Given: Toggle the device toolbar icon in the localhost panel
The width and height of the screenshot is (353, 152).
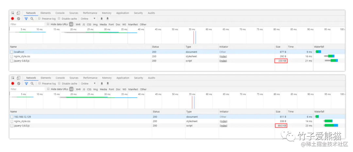Looking at the screenshot, I should [18, 13].
